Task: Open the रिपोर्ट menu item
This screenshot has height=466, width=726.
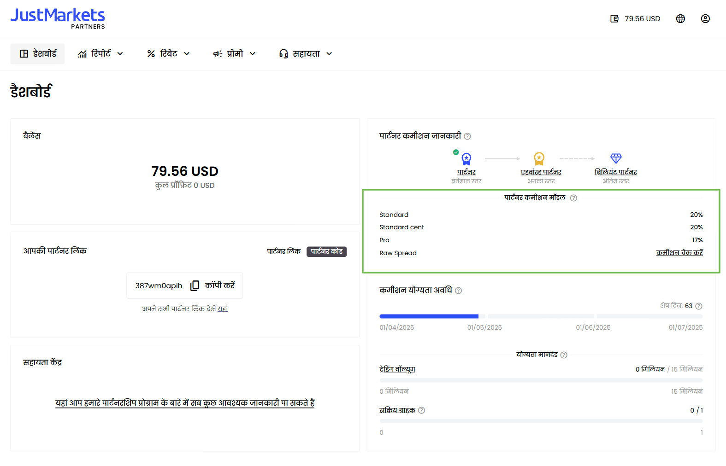Action: 101,54
